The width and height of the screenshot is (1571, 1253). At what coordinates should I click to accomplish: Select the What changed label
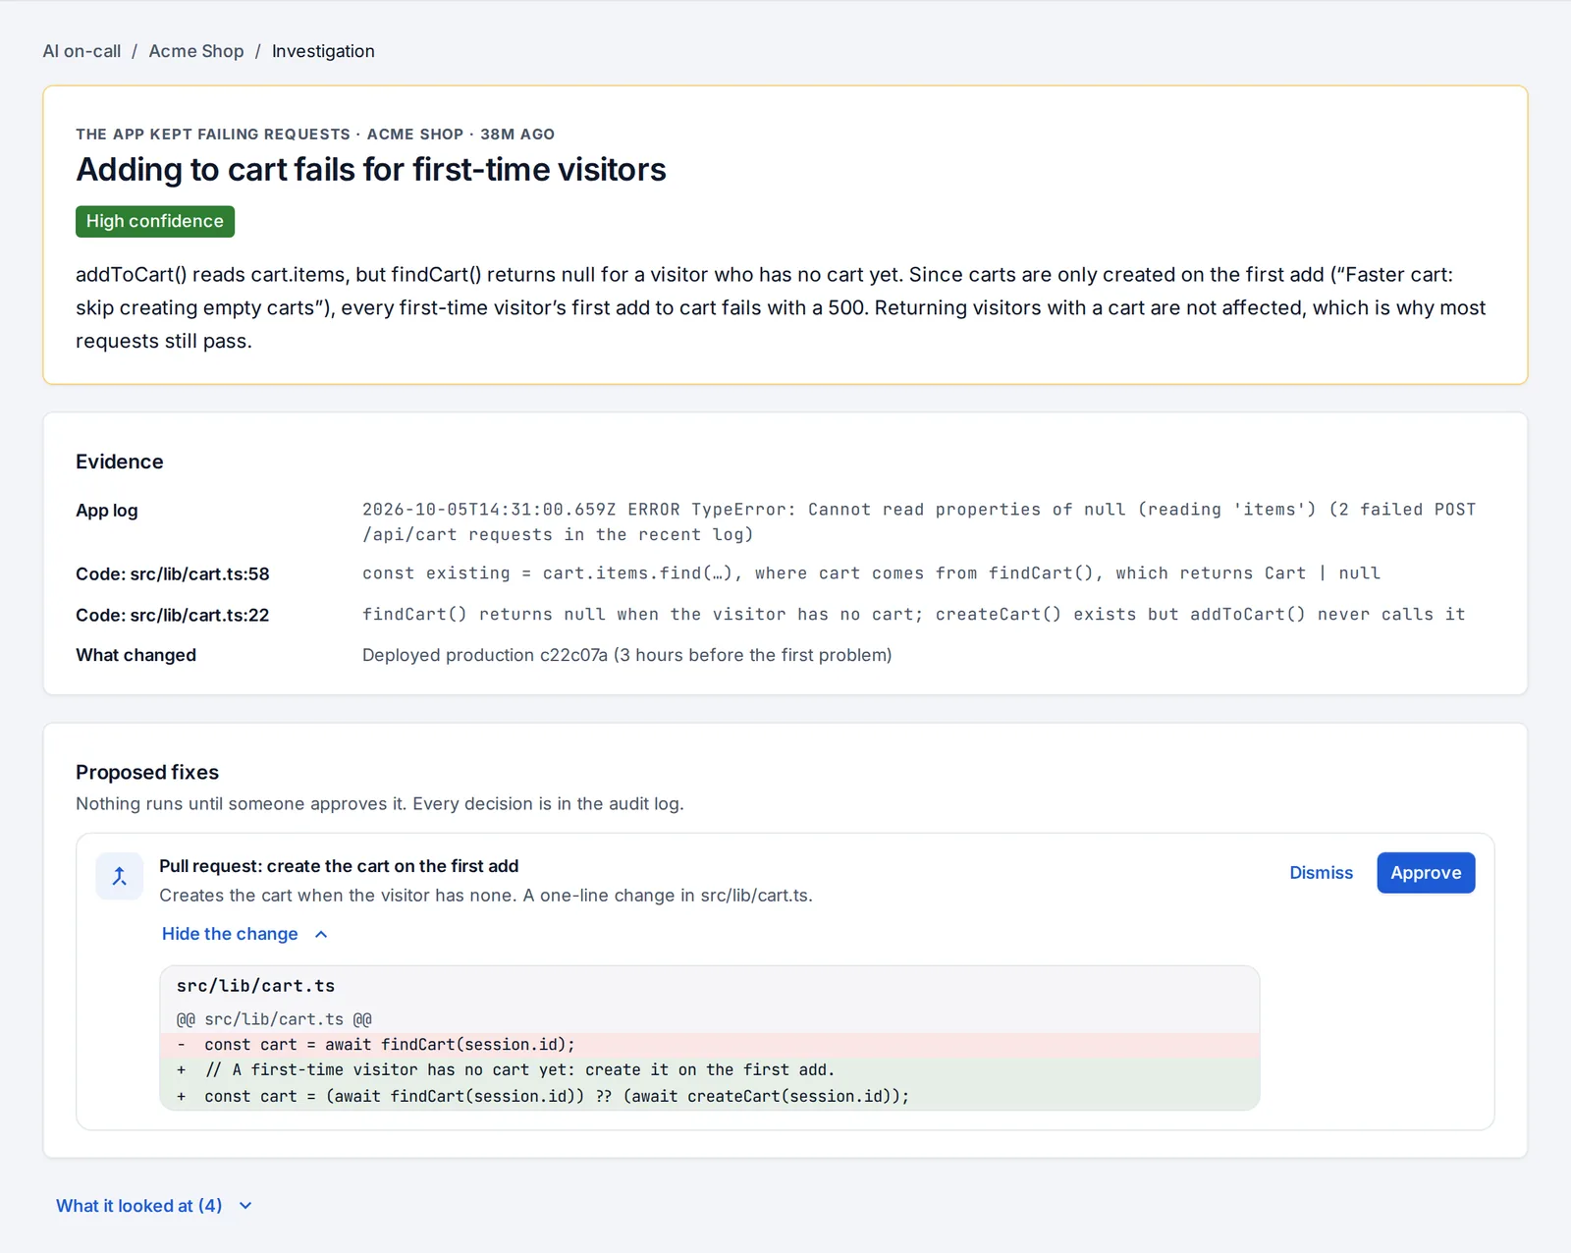click(136, 655)
